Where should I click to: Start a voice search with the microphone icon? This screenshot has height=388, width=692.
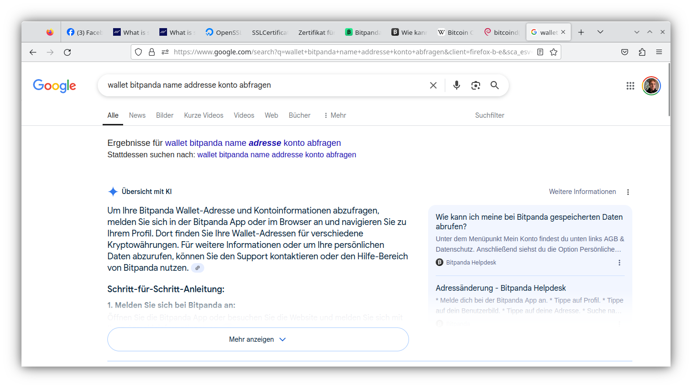(x=456, y=85)
